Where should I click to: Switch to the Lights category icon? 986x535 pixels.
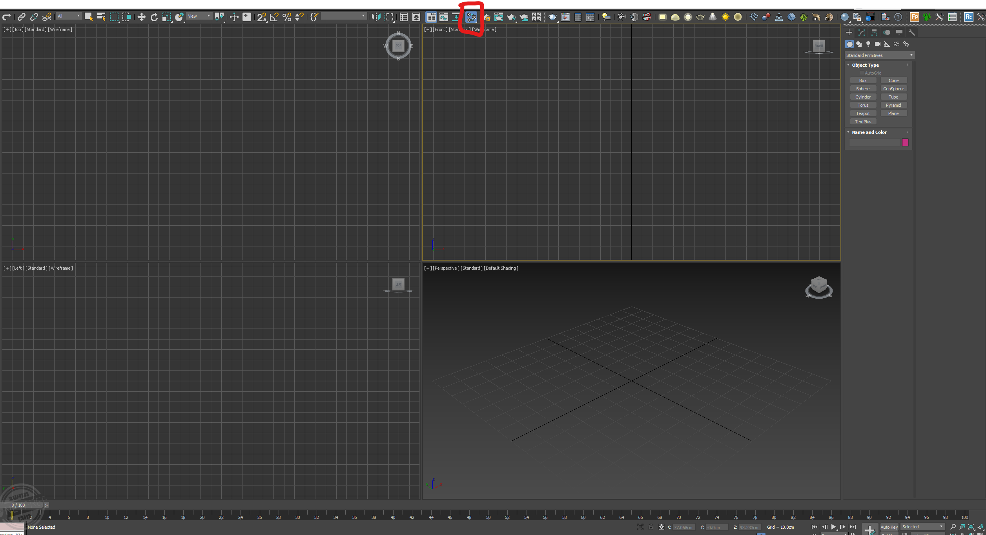click(x=868, y=44)
